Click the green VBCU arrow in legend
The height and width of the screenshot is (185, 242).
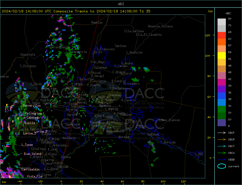coord(222,153)
